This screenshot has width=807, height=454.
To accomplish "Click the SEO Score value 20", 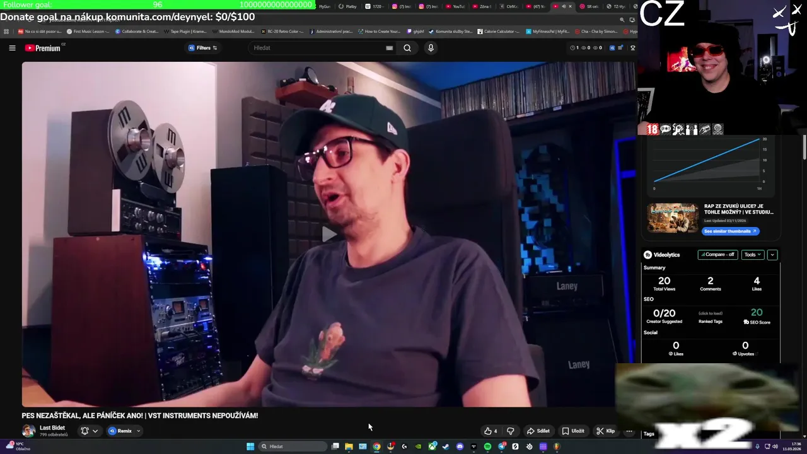I will [757, 312].
